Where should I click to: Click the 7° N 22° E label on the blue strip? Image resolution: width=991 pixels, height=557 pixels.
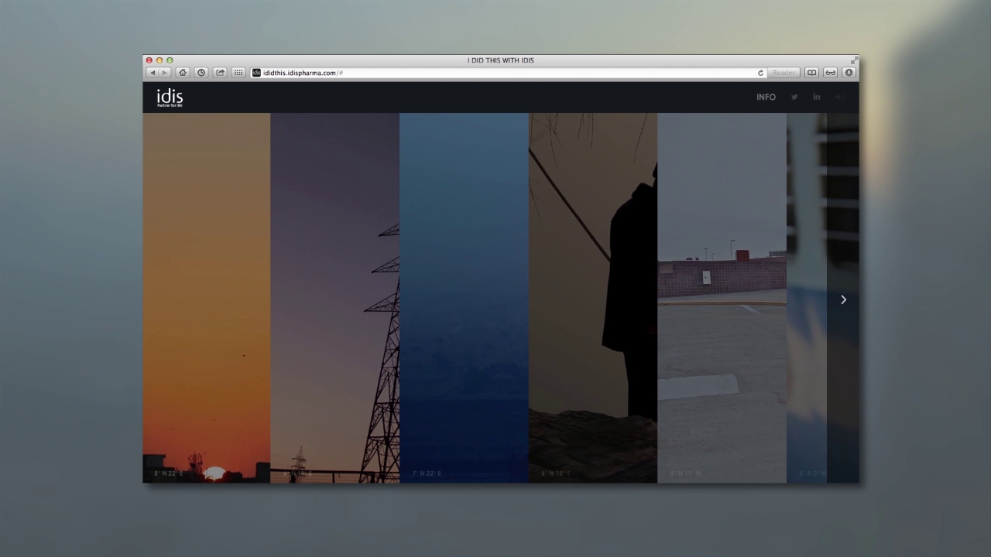426,473
